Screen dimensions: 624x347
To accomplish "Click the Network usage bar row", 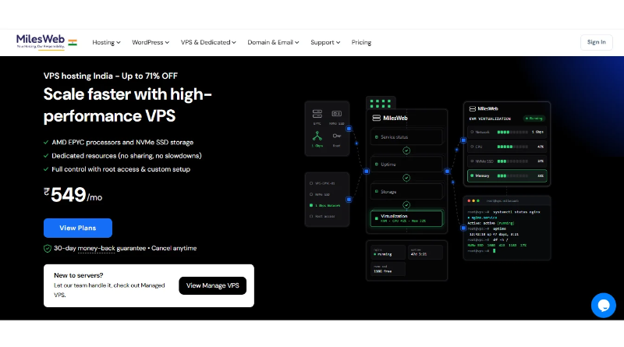I will pos(506,132).
